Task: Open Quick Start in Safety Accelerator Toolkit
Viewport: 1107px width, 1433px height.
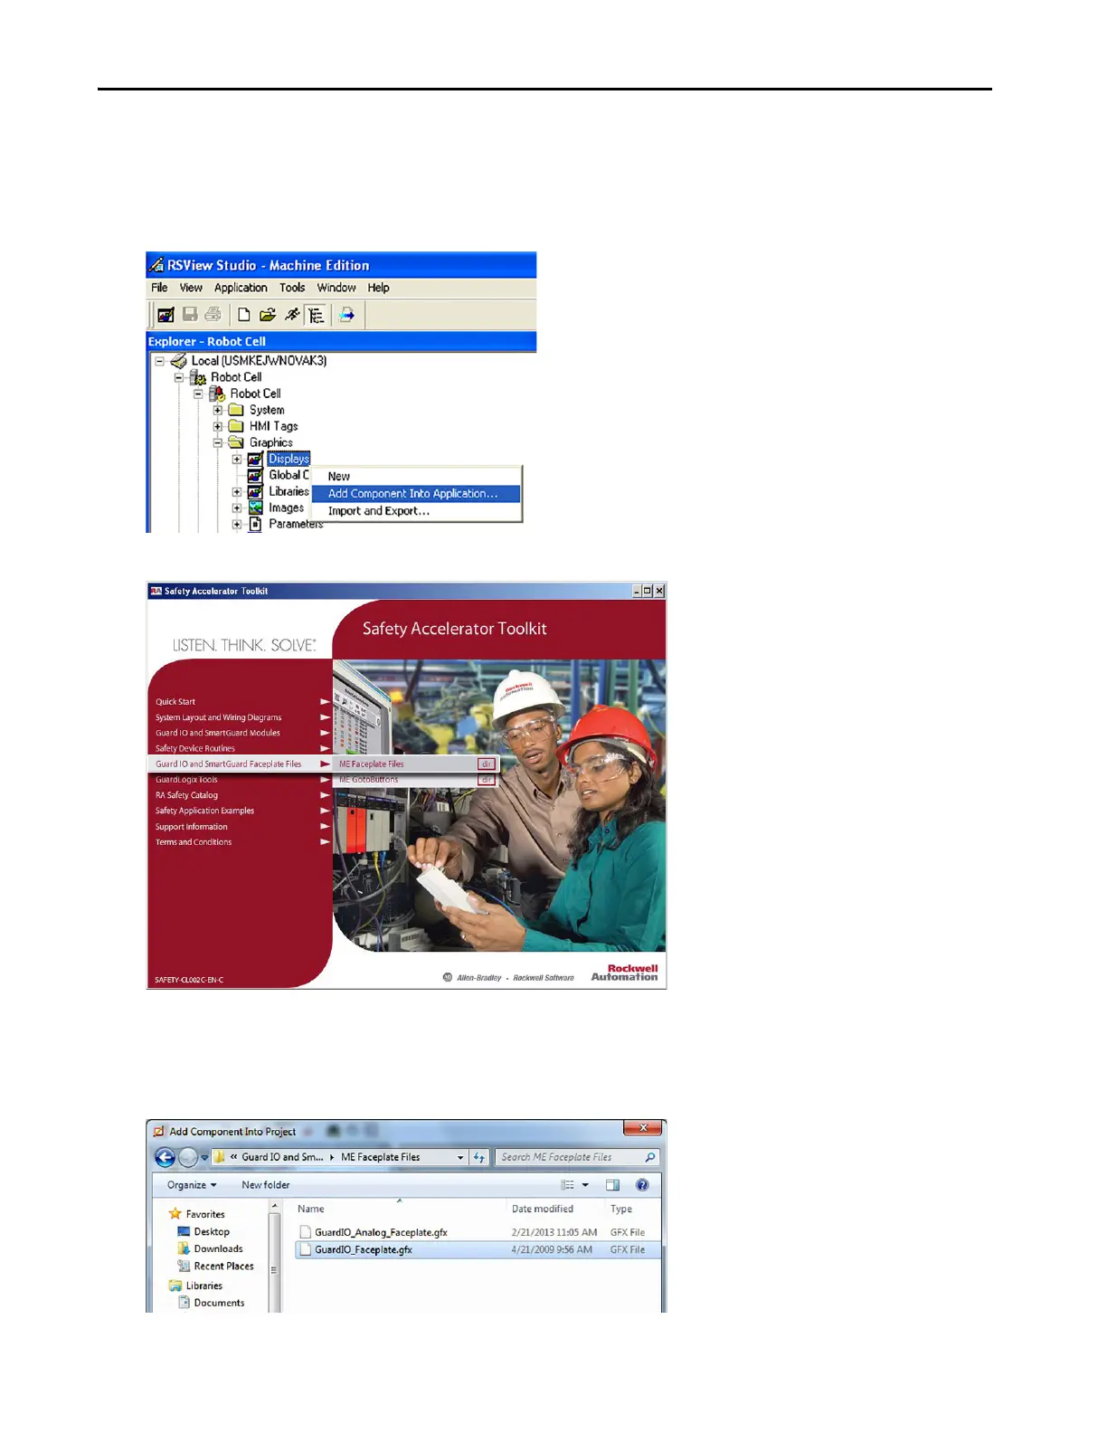Action: (x=175, y=702)
